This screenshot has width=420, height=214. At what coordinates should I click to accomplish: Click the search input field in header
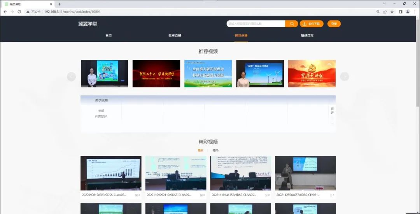pyautogui.click(x=256, y=24)
